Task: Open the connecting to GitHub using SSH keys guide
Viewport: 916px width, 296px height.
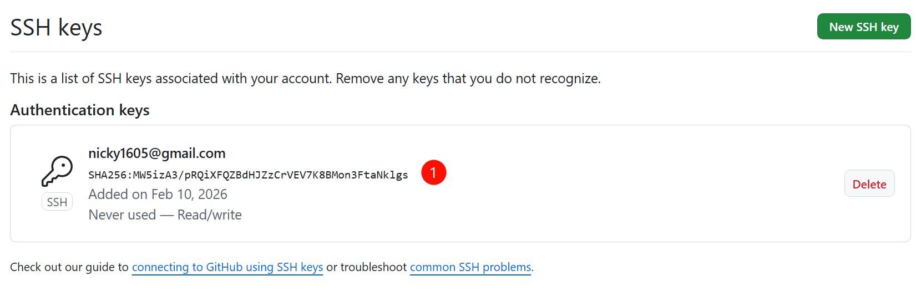Action: tap(227, 267)
